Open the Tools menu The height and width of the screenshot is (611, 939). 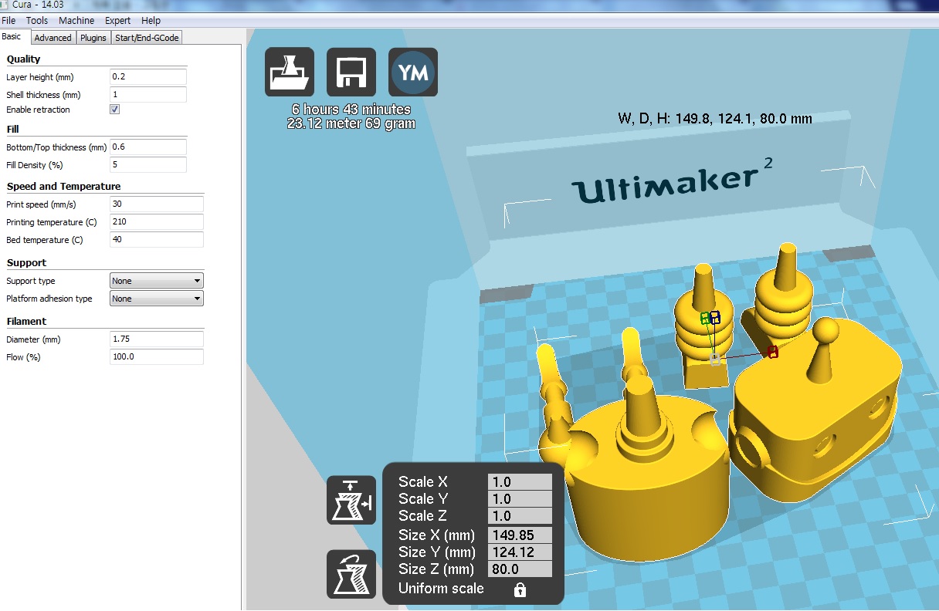37,21
